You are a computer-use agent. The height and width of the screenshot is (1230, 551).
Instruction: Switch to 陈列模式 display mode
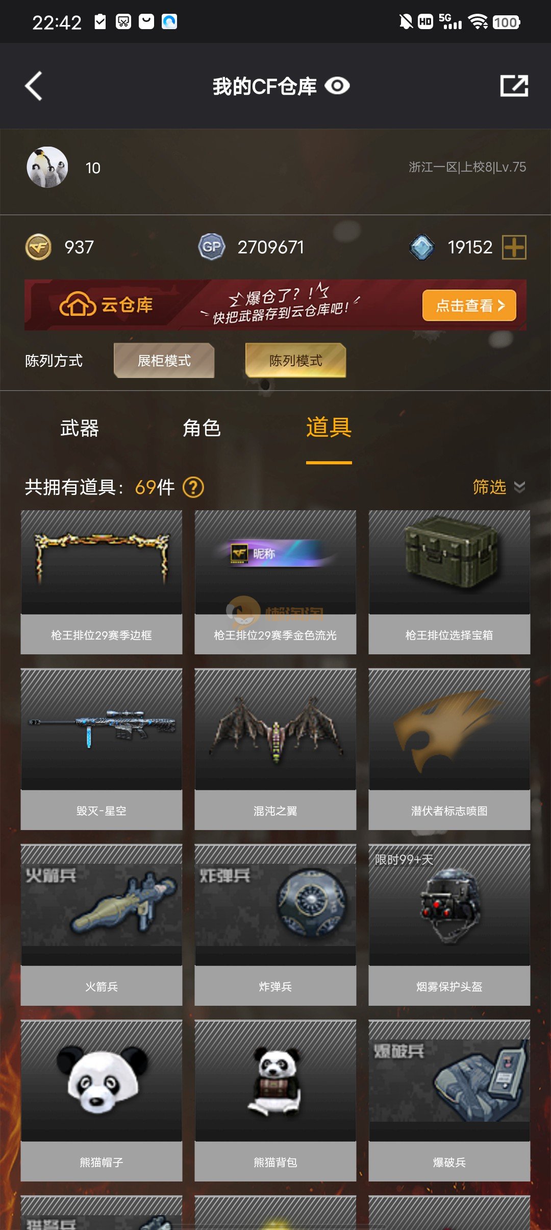[x=296, y=361]
